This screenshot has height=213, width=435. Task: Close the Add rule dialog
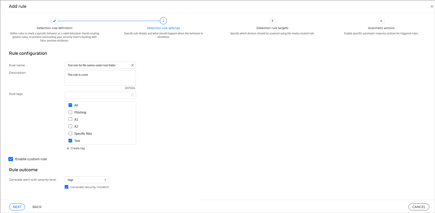[432, 6]
